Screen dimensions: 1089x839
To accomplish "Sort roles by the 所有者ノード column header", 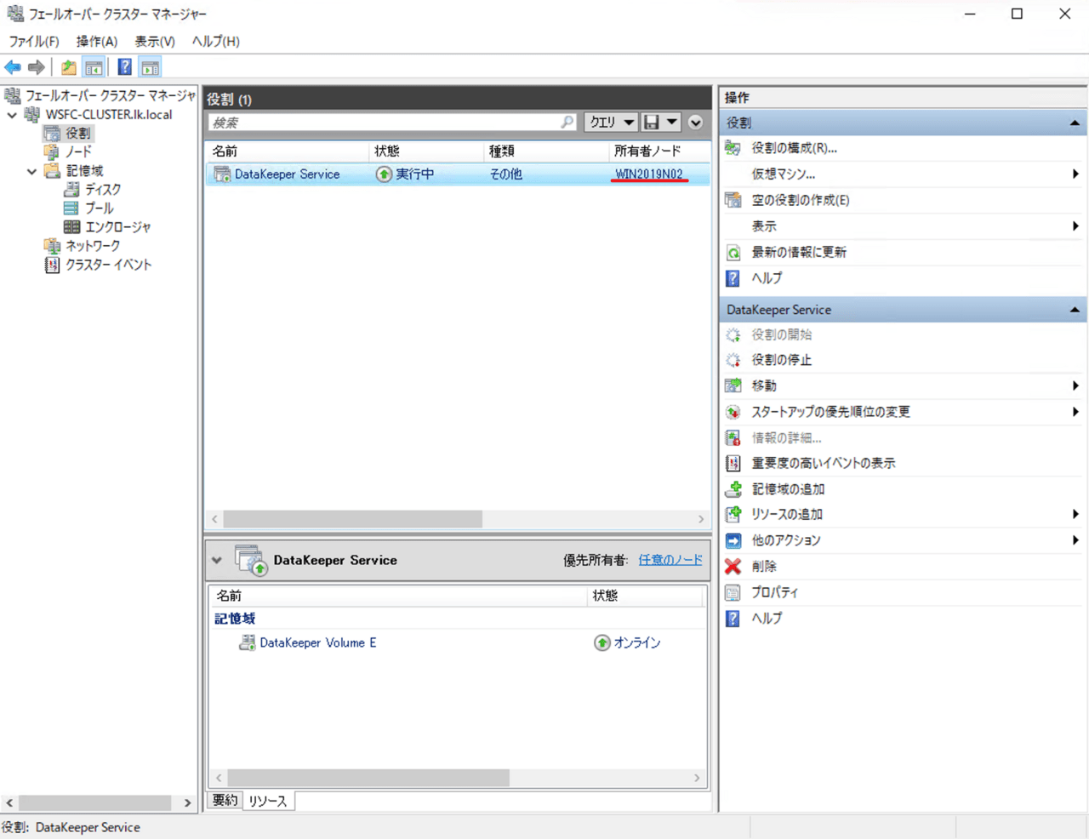I will 659,151.
